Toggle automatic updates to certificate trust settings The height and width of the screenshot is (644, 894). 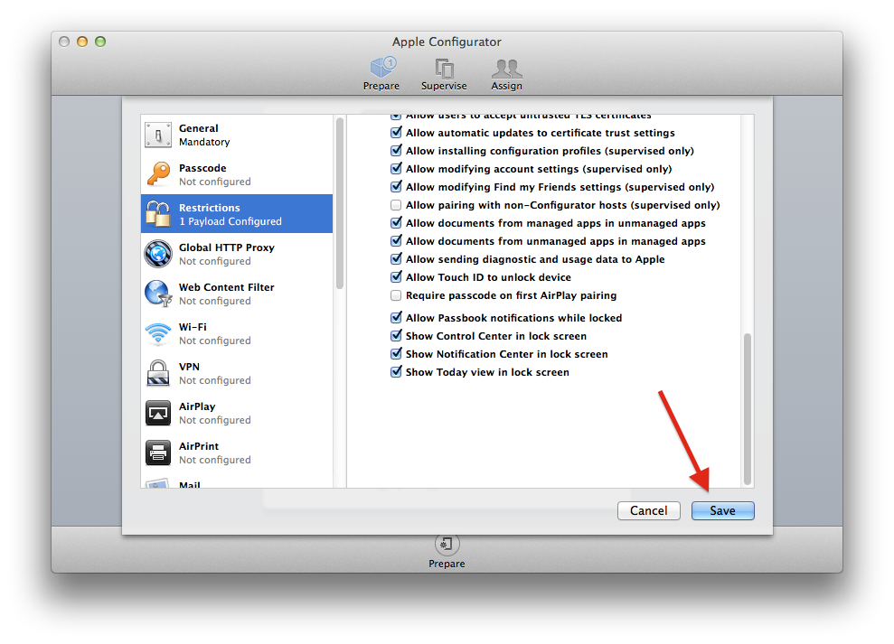tap(396, 133)
